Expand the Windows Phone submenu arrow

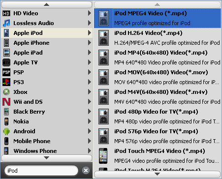pos(90,150)
